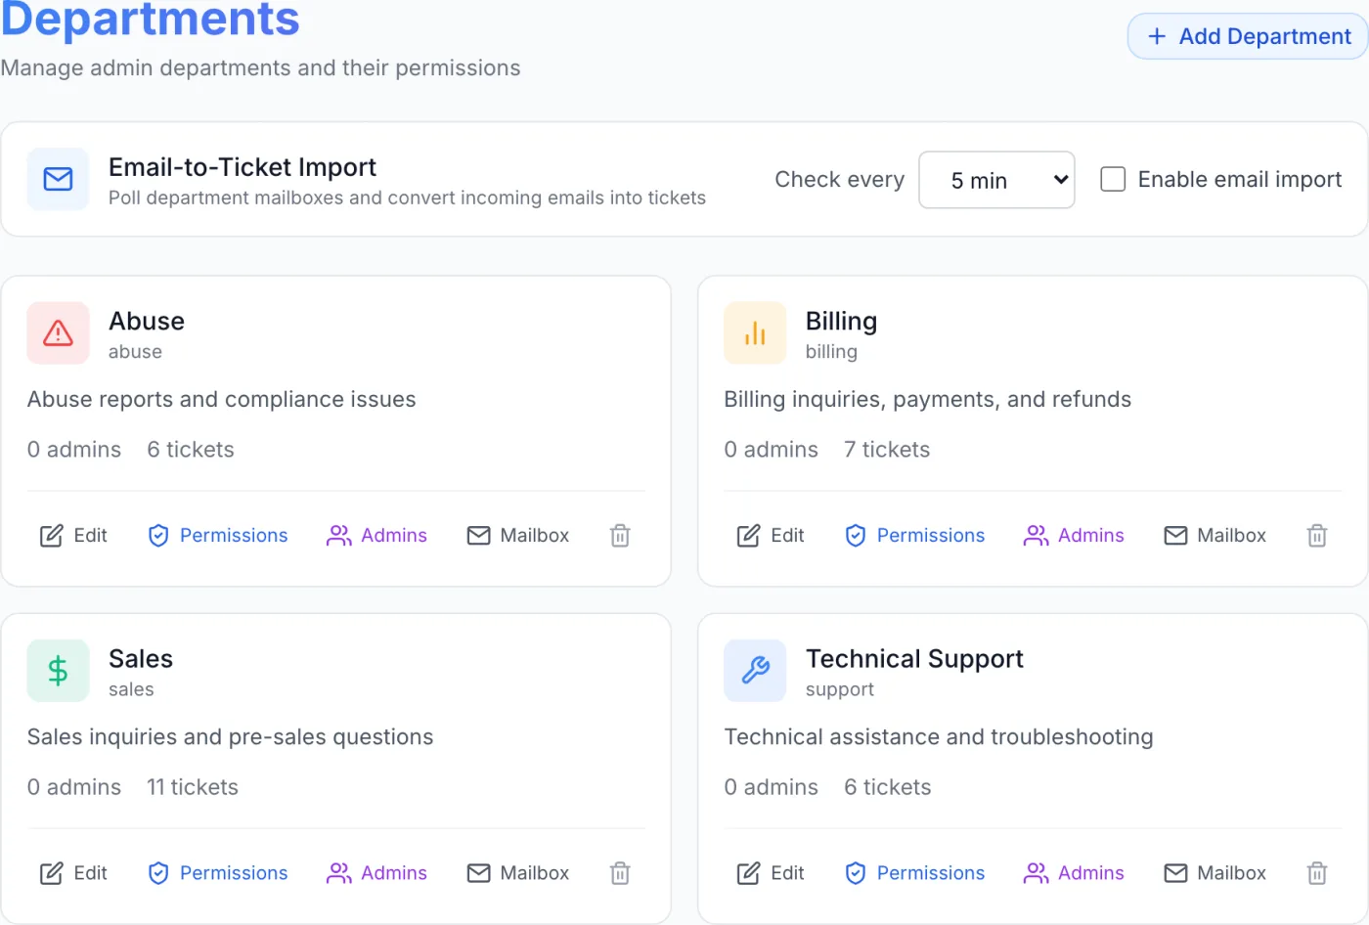Open Mailbox settings for Billing
This screenshot has width=1369, height=925.
tap(1215, 535)
